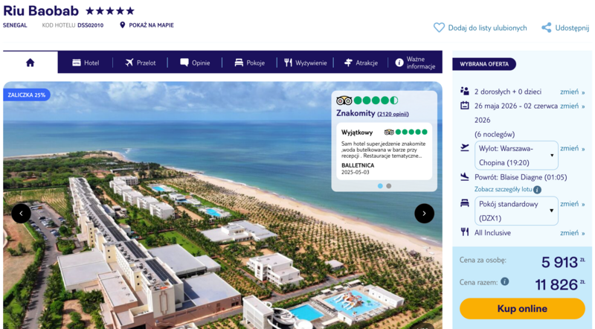
Task: Click the map pin Pokaż na mapie
Action: [122, 25]
